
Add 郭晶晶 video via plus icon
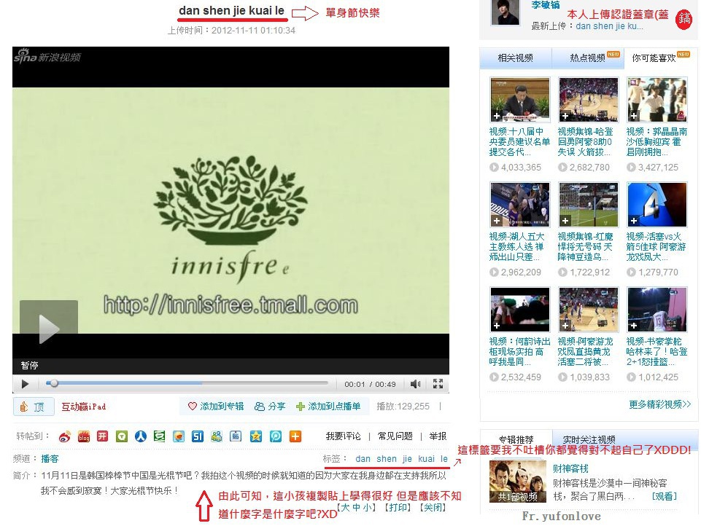tap(633, 116)
